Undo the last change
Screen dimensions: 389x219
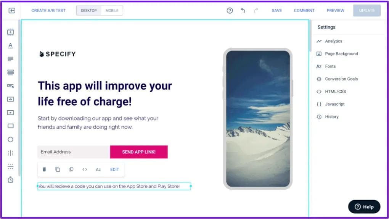tap(243, 10)
